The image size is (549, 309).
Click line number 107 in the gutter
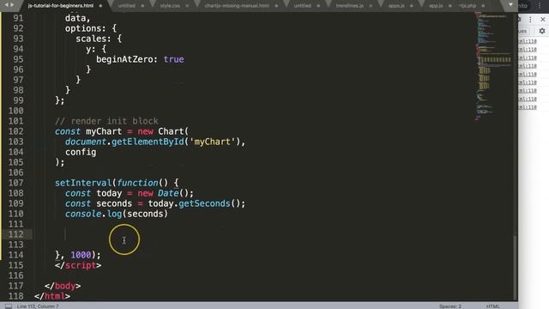point(15,183)
